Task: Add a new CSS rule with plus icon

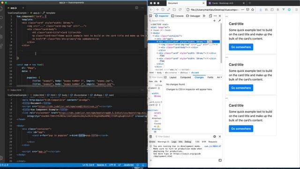Action: click(x=161, y=81)
